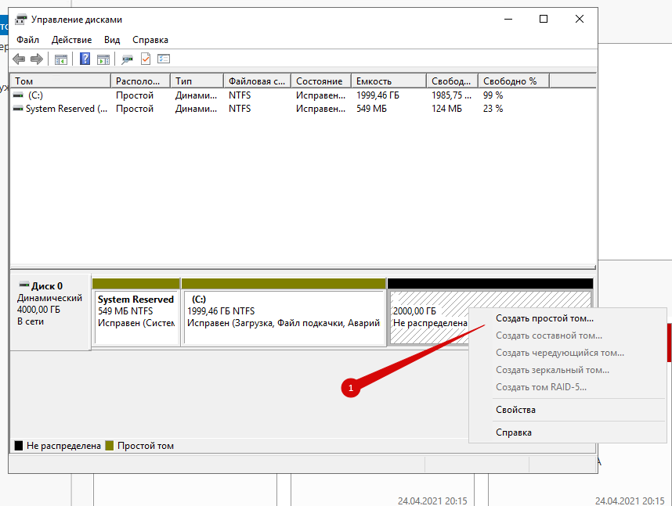Open the Действие menu
The image size is (672, 506).
(71, 39)
